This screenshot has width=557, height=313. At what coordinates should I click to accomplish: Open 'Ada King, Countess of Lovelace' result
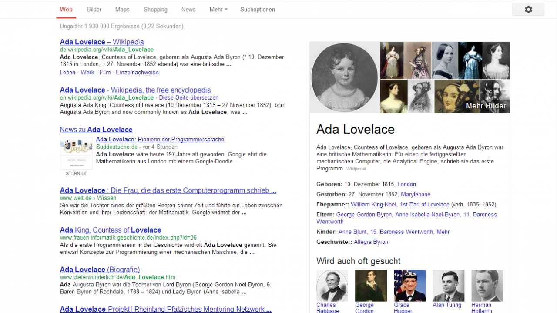click(x=111, y=230)
